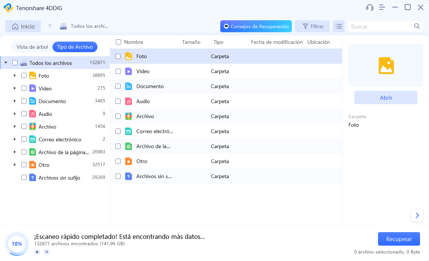
Task: Click the Abrir button in preview panel
Action: pos(386,97)
